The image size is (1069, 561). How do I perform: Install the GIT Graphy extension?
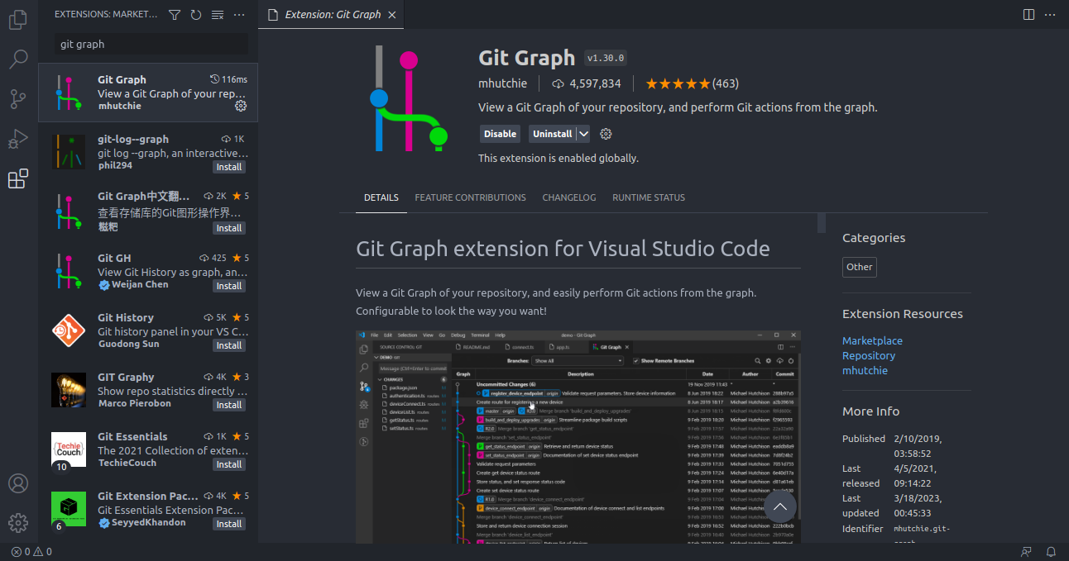pos(229,405)
